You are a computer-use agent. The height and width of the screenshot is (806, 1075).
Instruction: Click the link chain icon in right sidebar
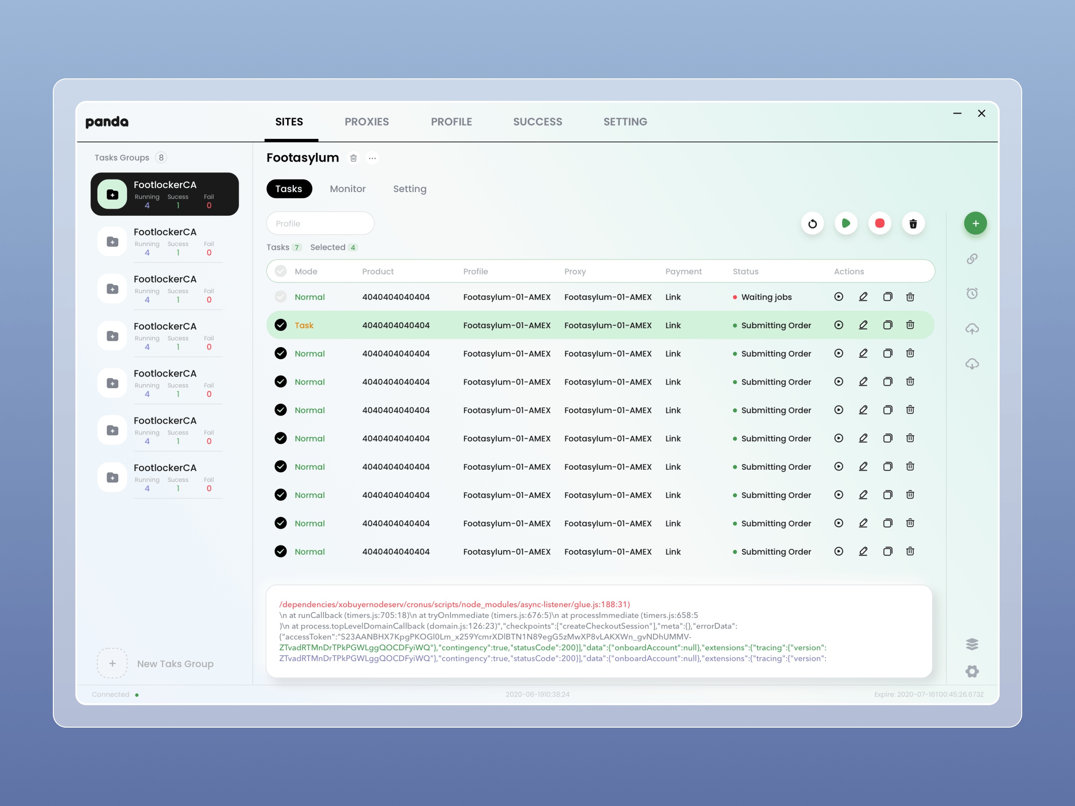coord(972,259)
